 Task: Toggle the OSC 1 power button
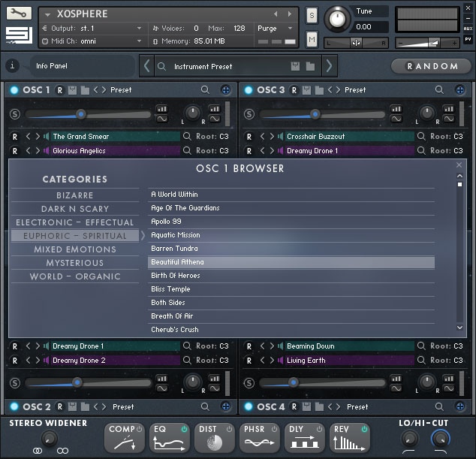pyautogui.click(x=14, y=90)
